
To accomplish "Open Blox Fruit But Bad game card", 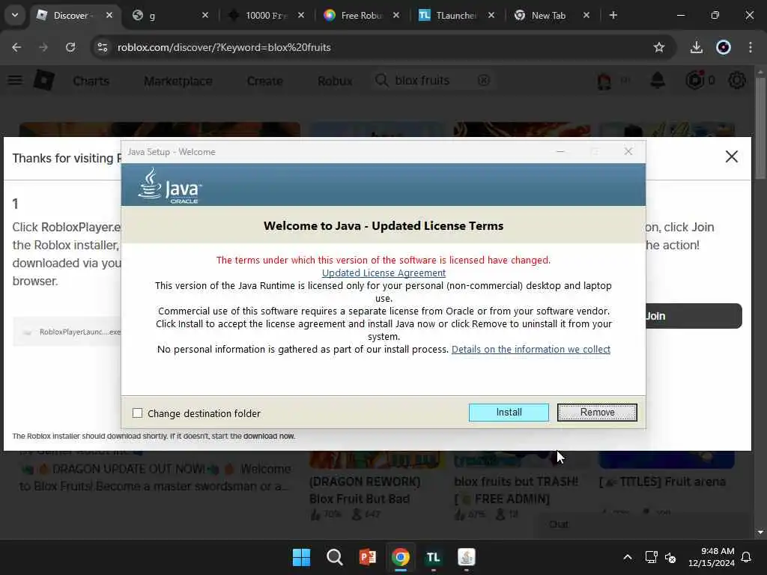I will pyautogui.click(x=378, y=485).
